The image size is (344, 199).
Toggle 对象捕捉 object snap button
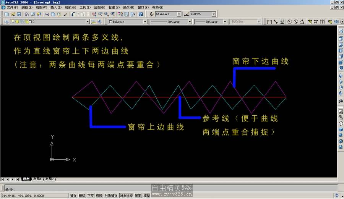tap(111, 196)
